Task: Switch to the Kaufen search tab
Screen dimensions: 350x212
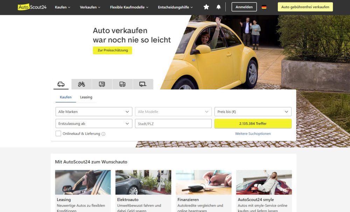Action: point(66,97)
